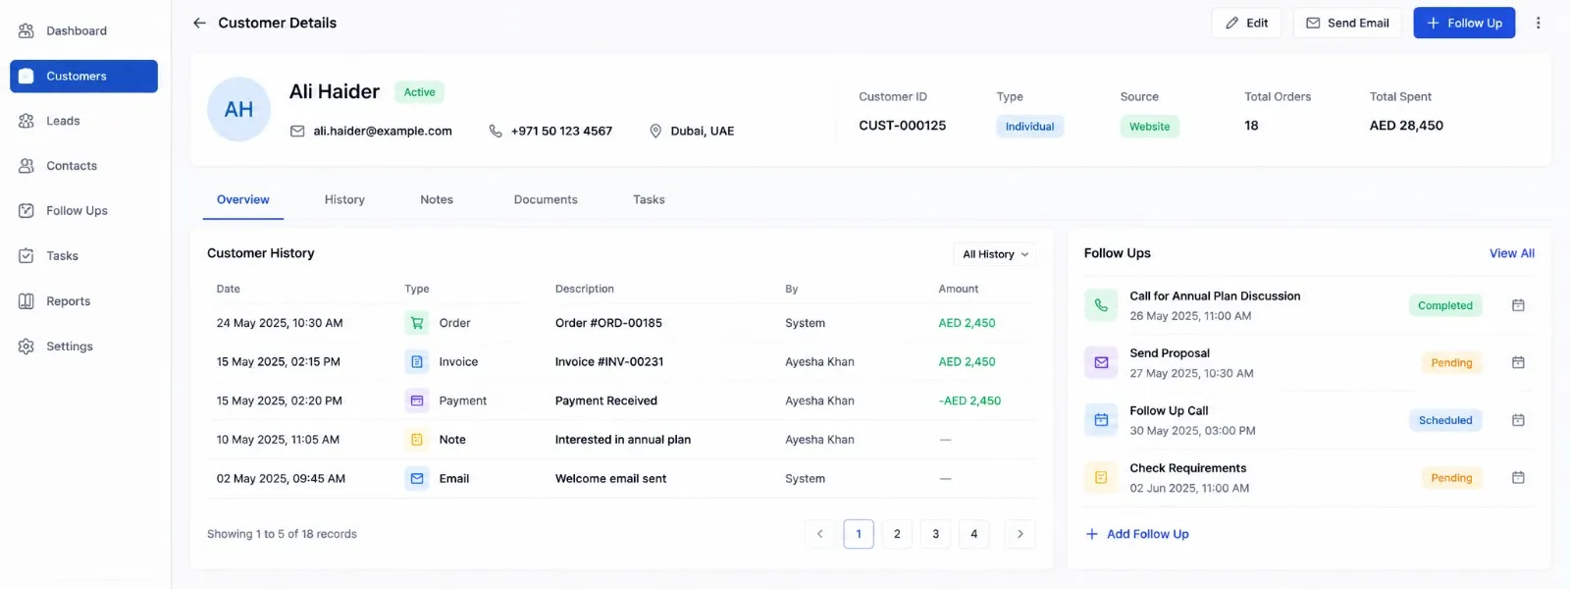Click the blue calendar icon for Follow Up Call
The image size is (1570, 589).
click(1101, 420)
